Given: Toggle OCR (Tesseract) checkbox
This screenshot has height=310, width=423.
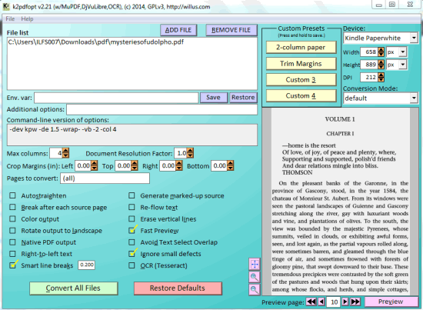Looking at the screenshot, I should [132, 265].
